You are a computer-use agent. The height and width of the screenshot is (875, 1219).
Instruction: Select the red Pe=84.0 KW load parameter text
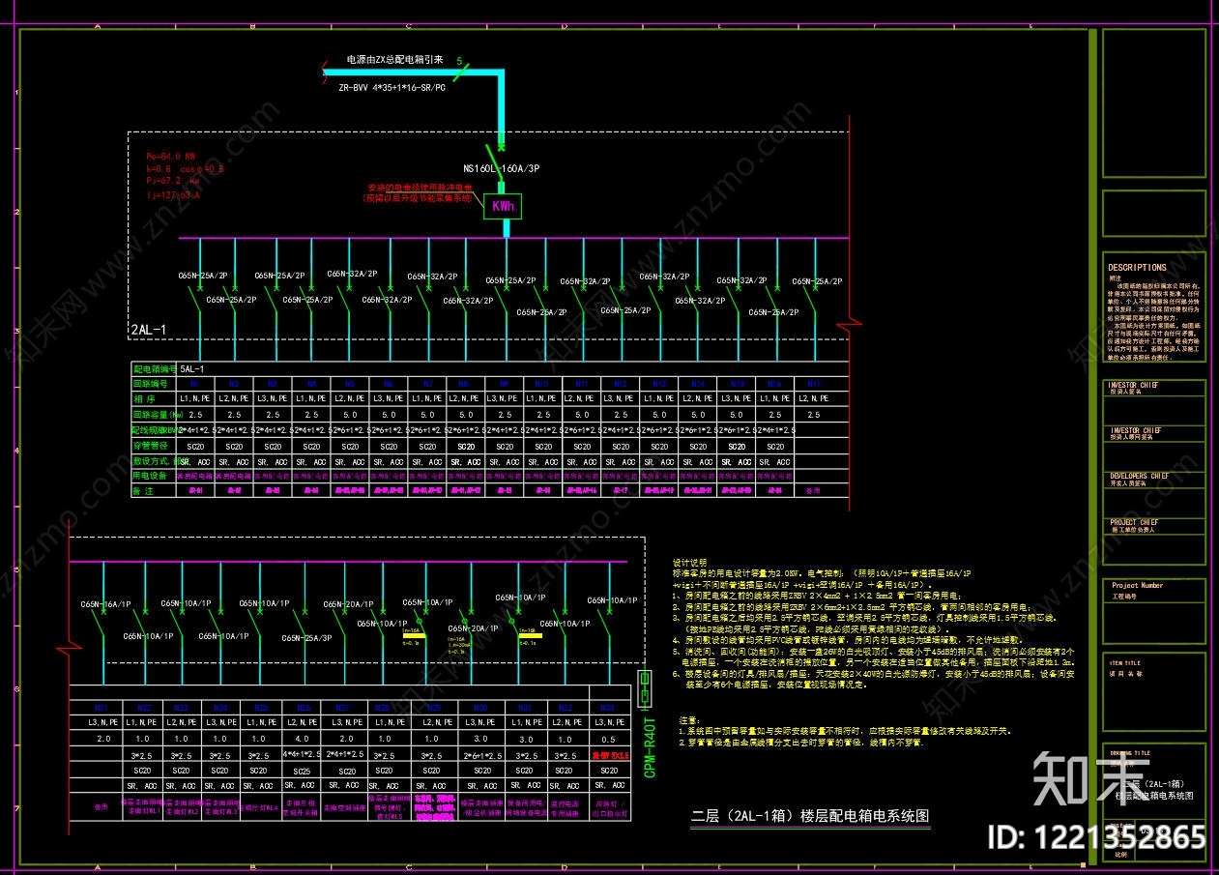[x=171, y=156]
